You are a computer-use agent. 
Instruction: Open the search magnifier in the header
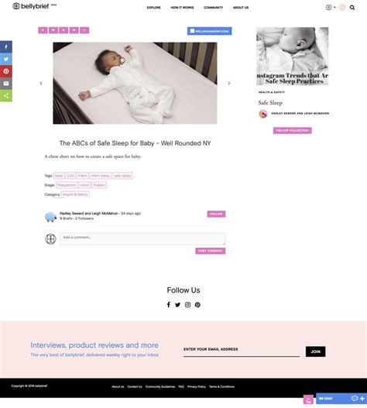pos(352,8)
